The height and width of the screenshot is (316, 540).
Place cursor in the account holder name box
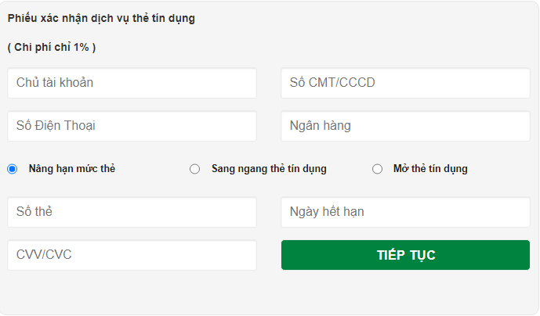(132, 83)
